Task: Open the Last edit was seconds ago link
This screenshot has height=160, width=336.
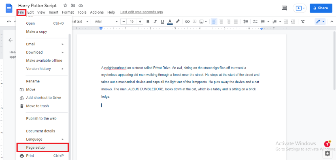Action: (x=141, y=12)
